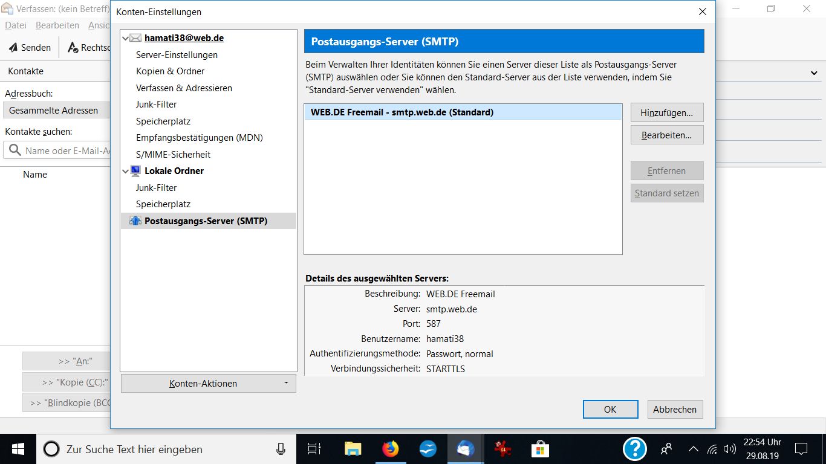Open Task View from the taskbar
The width and height of the screenshot is (826, 464).
point(314,449)
